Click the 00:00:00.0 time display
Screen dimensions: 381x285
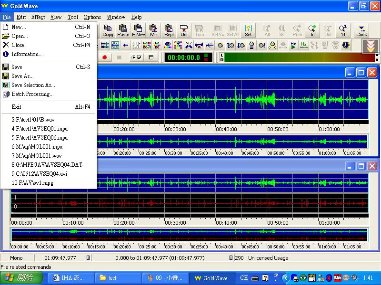pos(184,57)
